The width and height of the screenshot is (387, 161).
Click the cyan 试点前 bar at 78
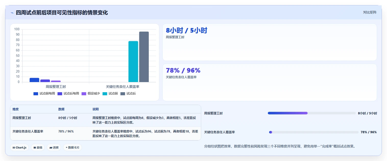133,61
